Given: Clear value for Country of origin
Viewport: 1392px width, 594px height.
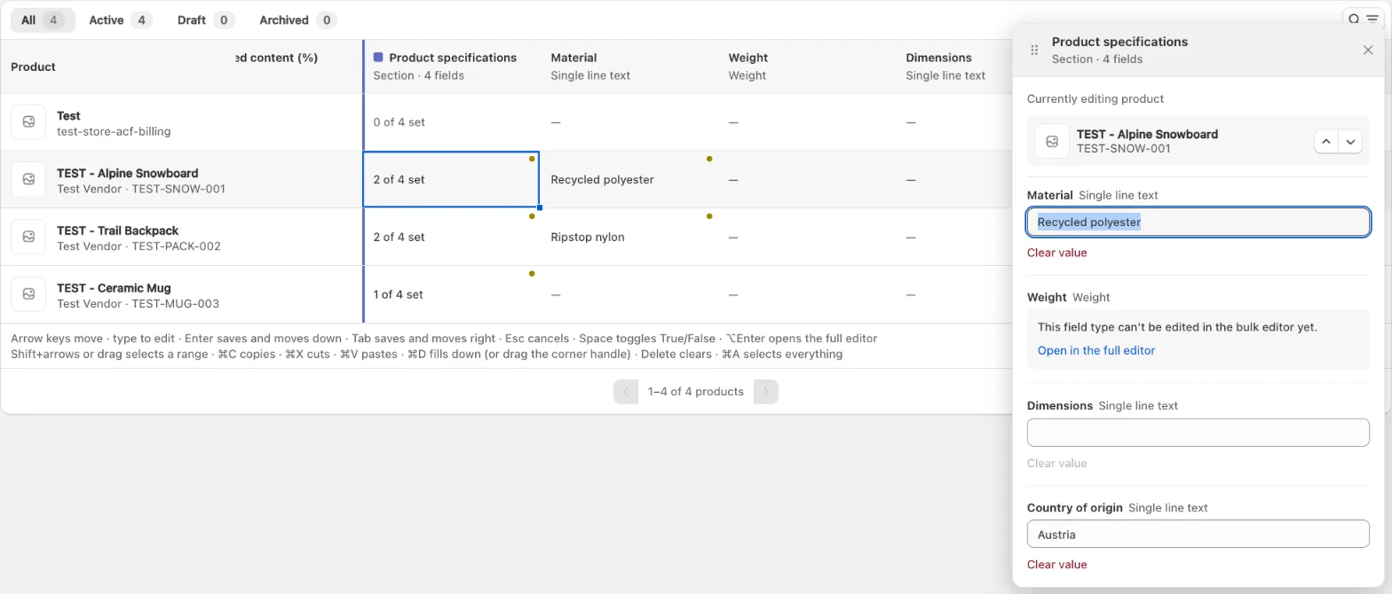Looking at the screenshot, I should coord(1056,565).
